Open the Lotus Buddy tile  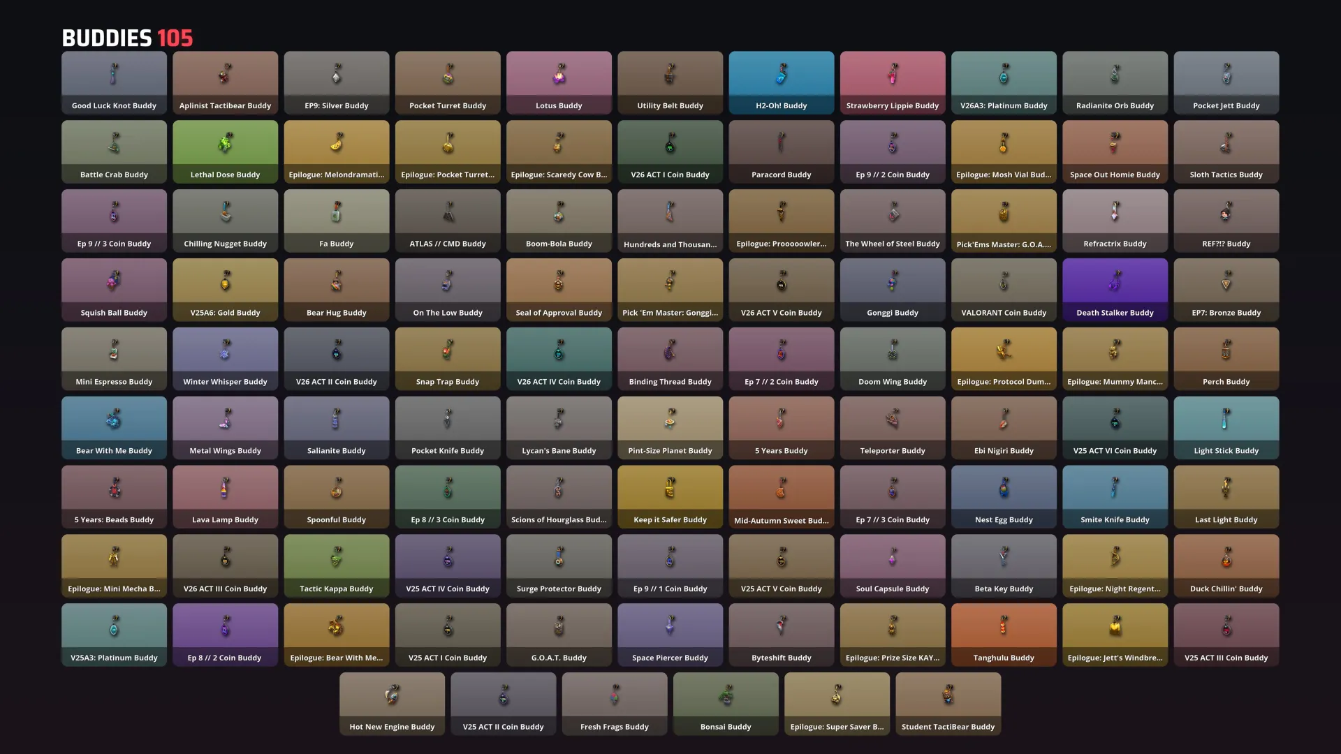click(x=559, y=82)
